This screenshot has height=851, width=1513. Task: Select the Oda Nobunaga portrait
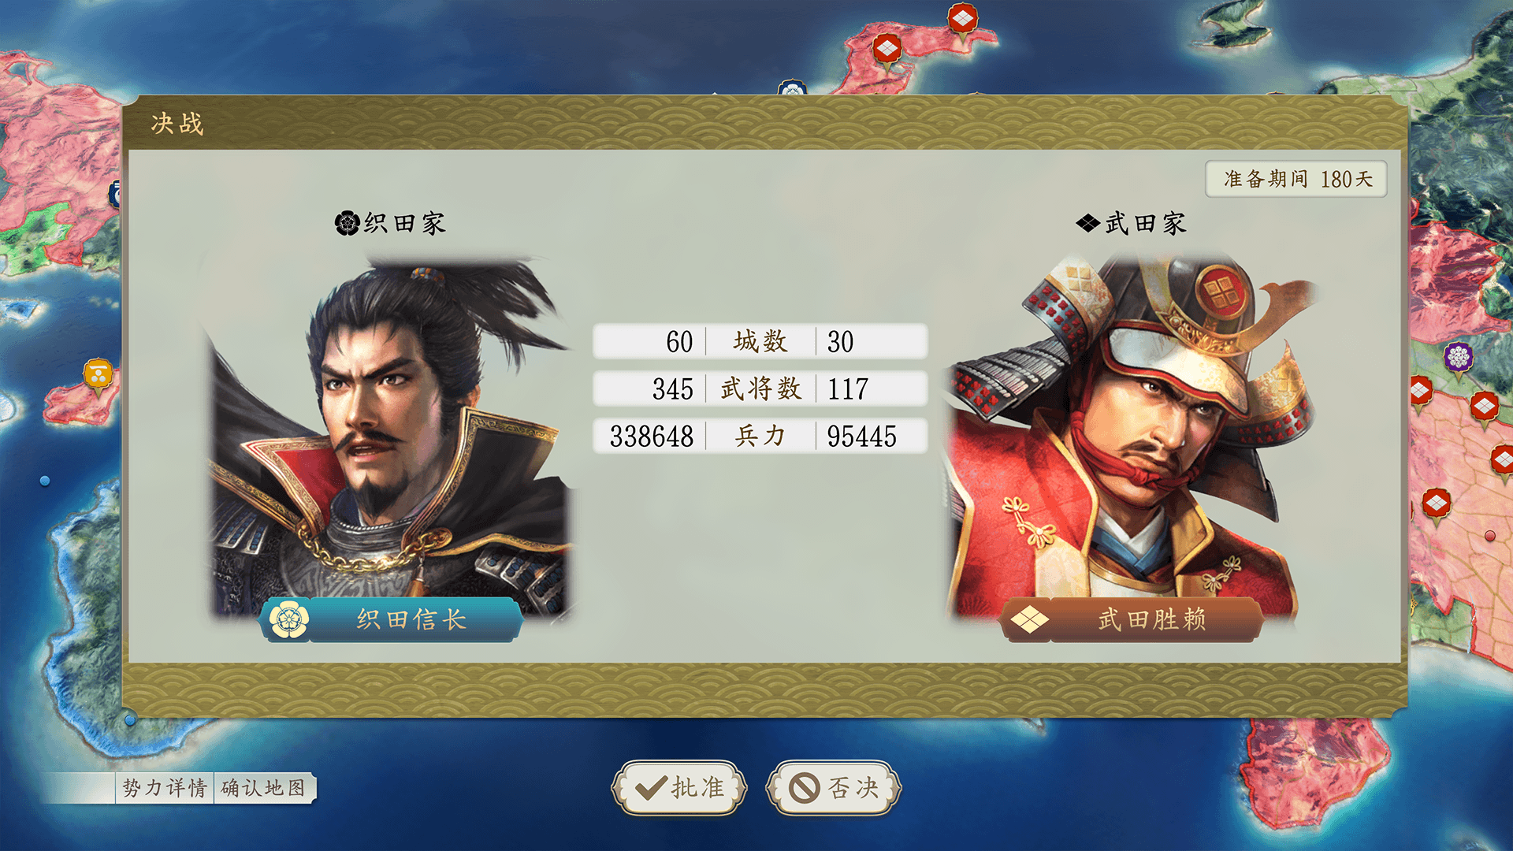pyautogui.click(x=388, y=437)
